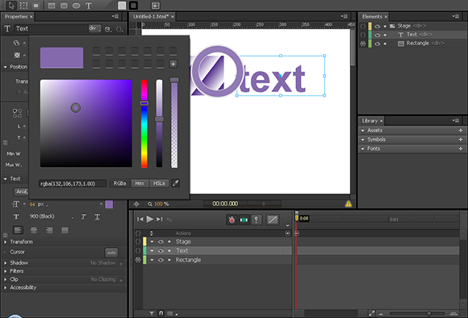Switch color format to Hex
Screen dimensions: 468x318
[140, 183]
